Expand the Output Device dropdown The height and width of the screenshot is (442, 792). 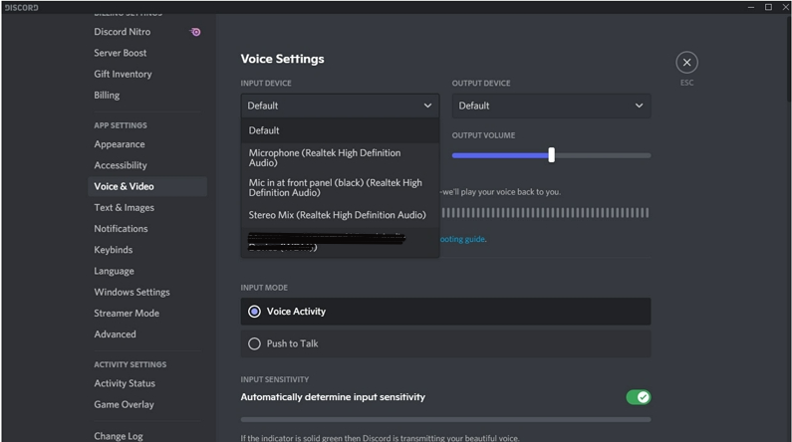pyautogui.click(x=551, y=106)
